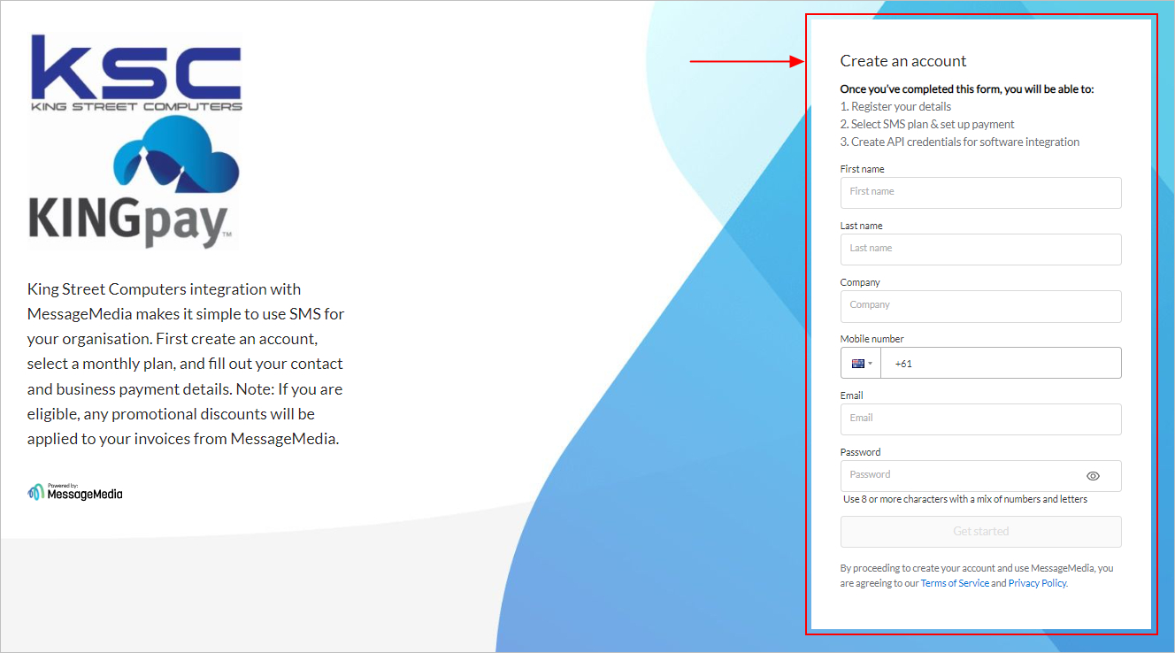
Task: Click the KSC King Street Computers logo
Action: [135, 73]
